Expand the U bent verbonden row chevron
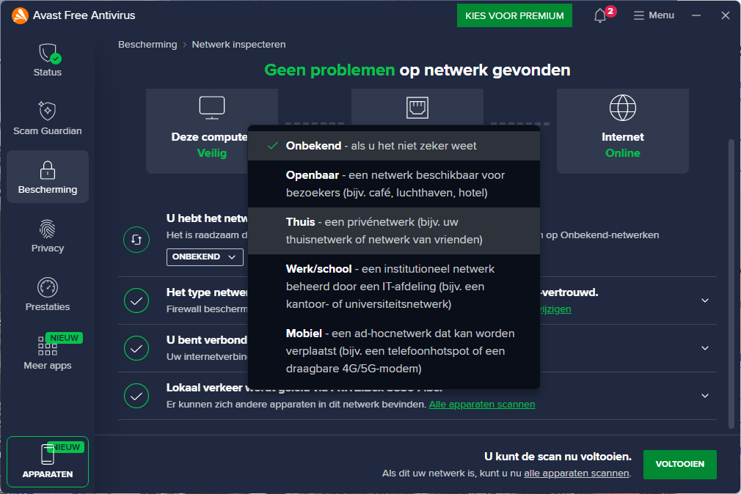The height and width of the screenshot is (494, 741). coord(705,348)
